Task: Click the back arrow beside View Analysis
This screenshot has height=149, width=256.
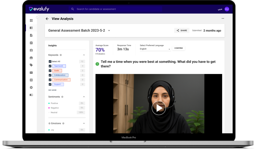Action: 47,19
